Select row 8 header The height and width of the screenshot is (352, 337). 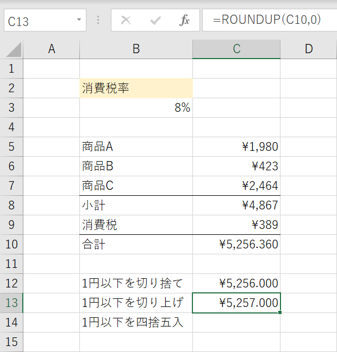tap(11, 206)
